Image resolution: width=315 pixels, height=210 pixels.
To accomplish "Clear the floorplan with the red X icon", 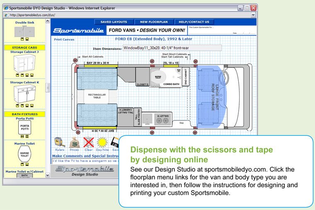I will pos(89,142).
